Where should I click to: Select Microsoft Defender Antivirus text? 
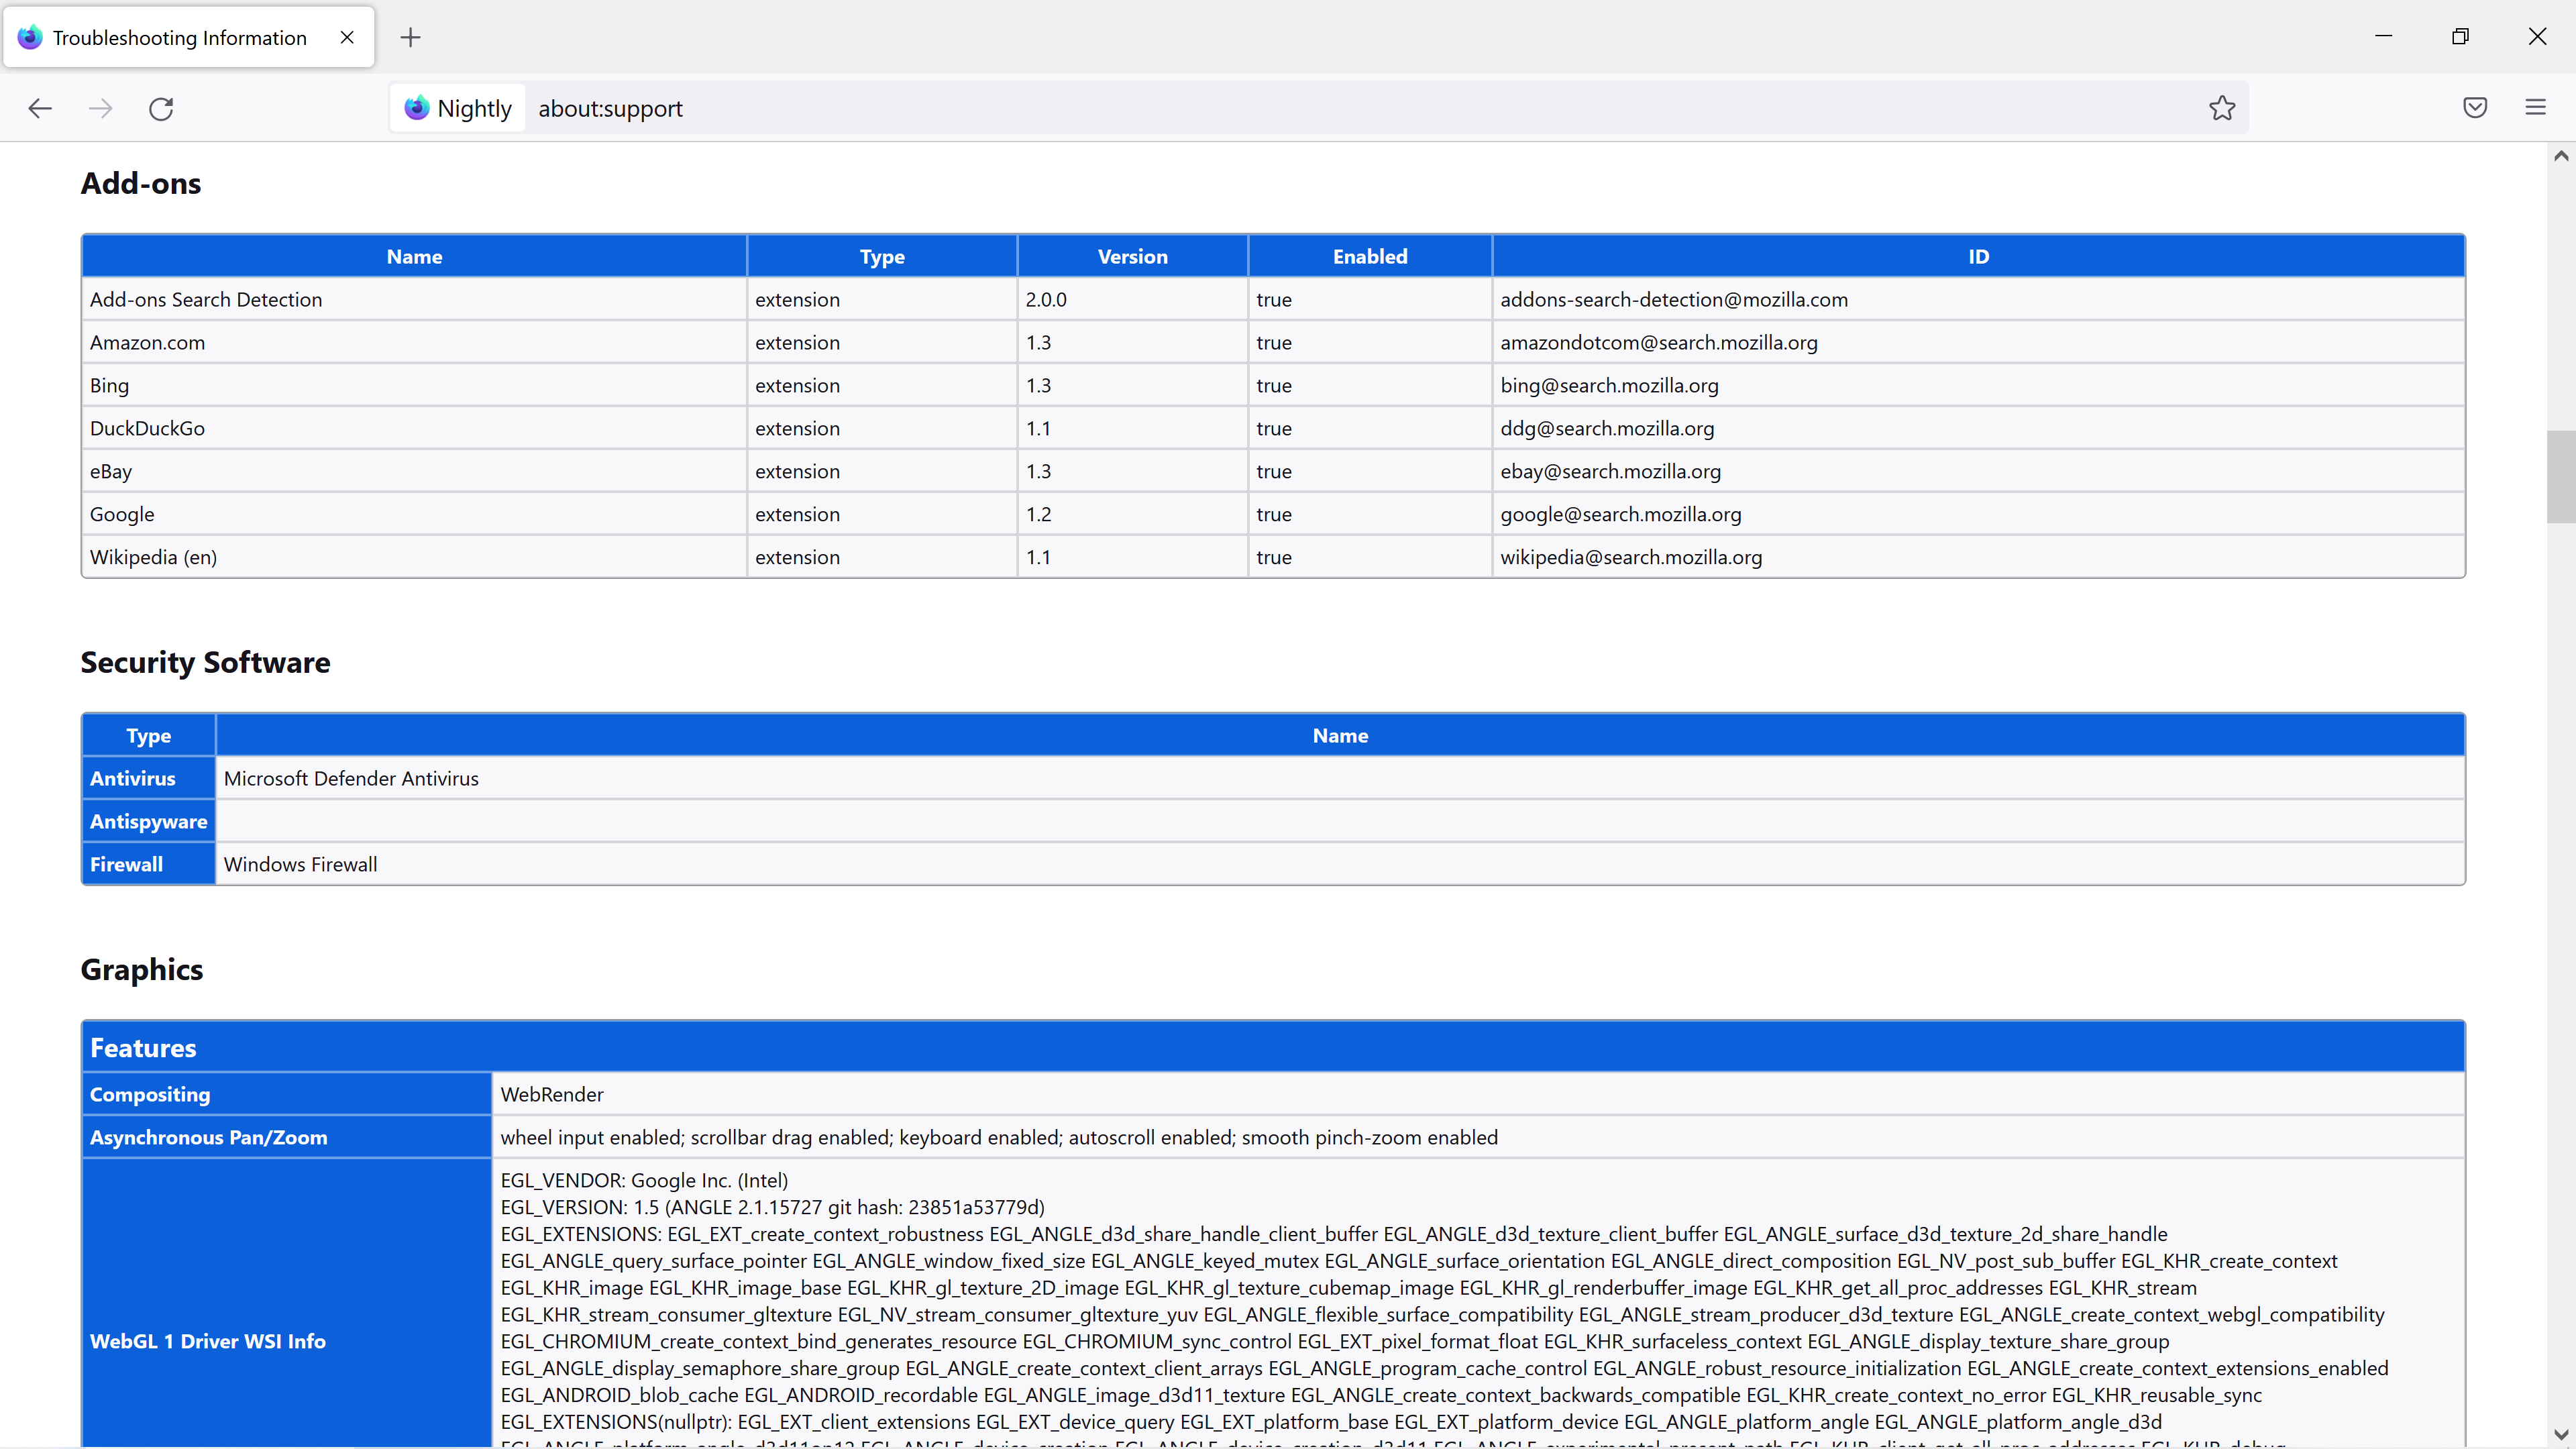point(351,778)
